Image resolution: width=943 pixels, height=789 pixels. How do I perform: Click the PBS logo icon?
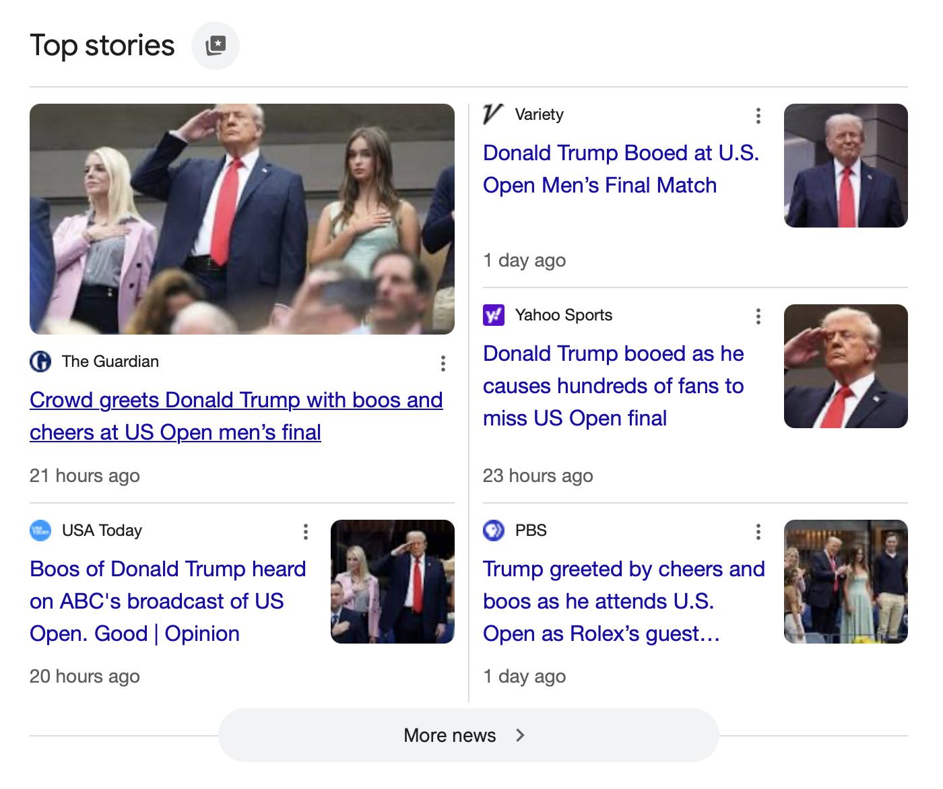pyautogui.click(x=493, y=530)
